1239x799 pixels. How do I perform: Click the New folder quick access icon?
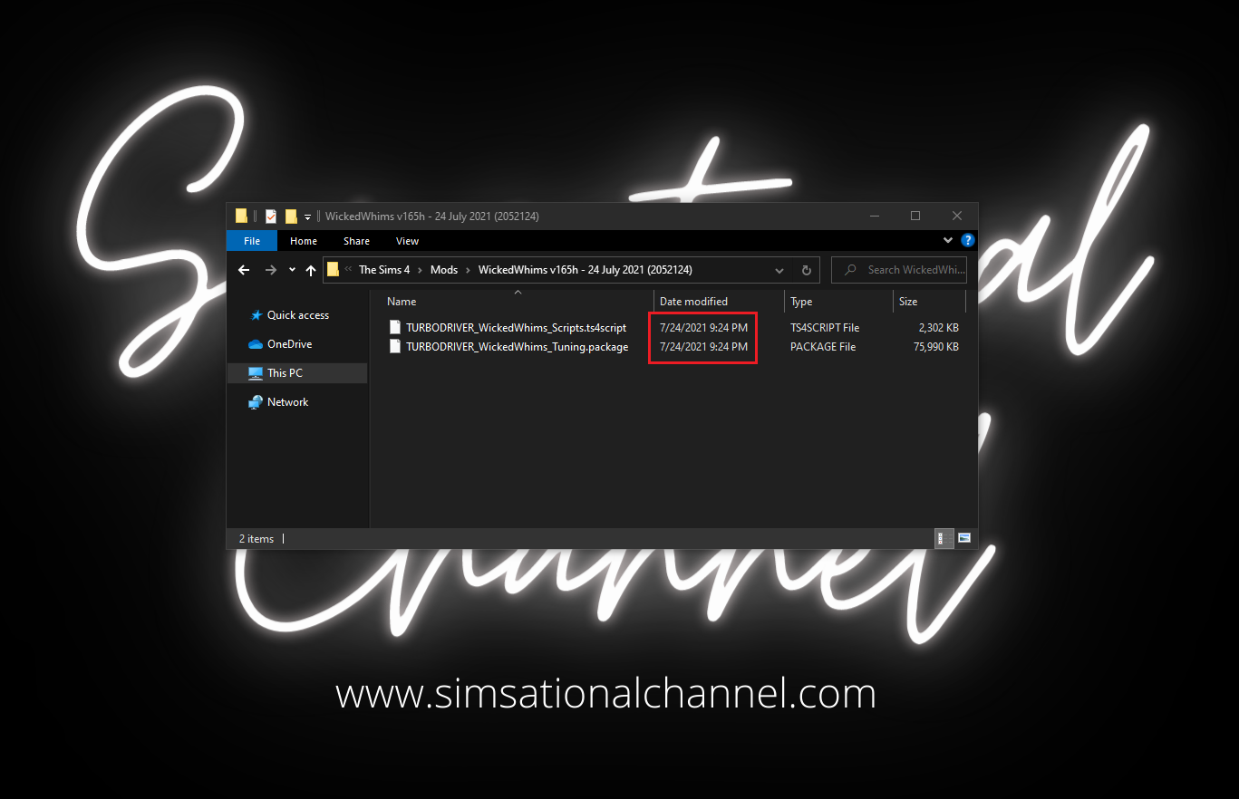click(291, 216)
